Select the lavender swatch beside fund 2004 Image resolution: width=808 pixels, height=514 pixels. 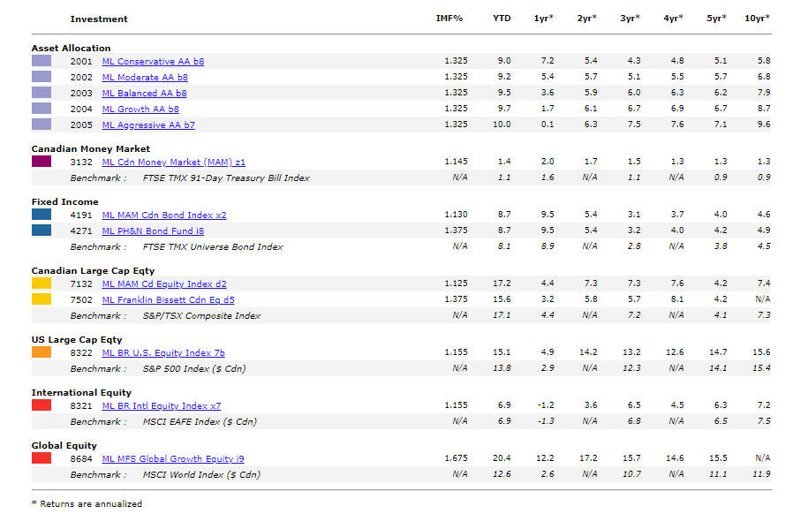tap(42, 109)
